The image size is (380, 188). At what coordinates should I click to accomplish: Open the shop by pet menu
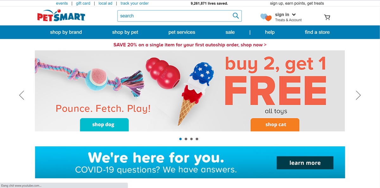coord(125,32)
